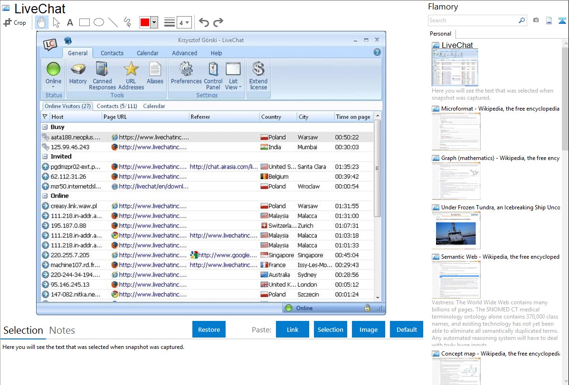Open the LiveChat snapshot thumbnail
This screenshot has height=385, width=569.
pyautogui.click(x=455, y=67)
